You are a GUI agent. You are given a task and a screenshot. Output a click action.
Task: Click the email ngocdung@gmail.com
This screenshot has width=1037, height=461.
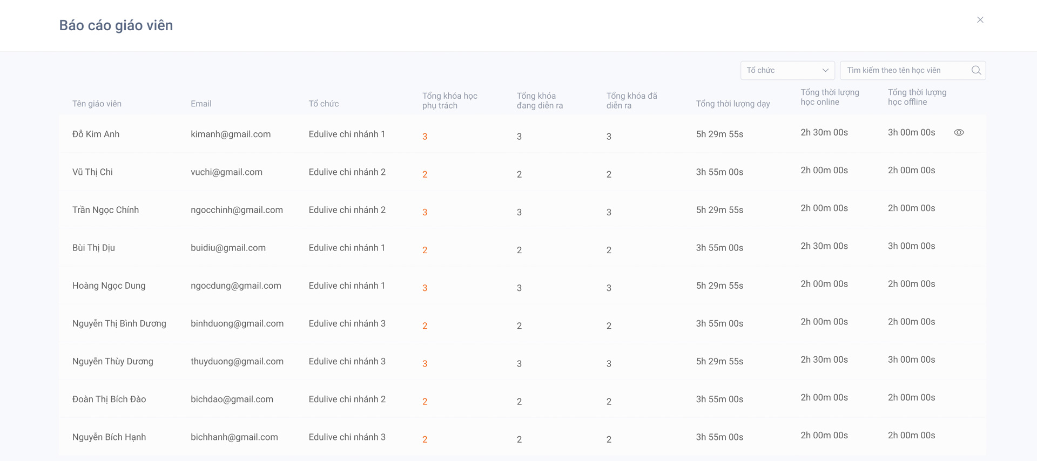[x=235, y=286]
